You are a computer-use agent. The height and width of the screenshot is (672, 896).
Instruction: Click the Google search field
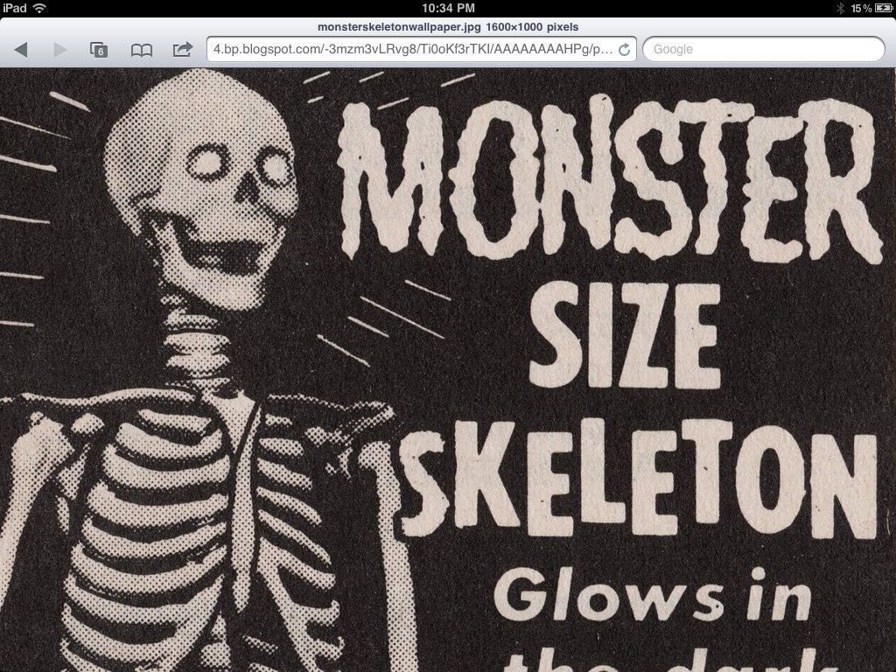[x=764, y=49]
